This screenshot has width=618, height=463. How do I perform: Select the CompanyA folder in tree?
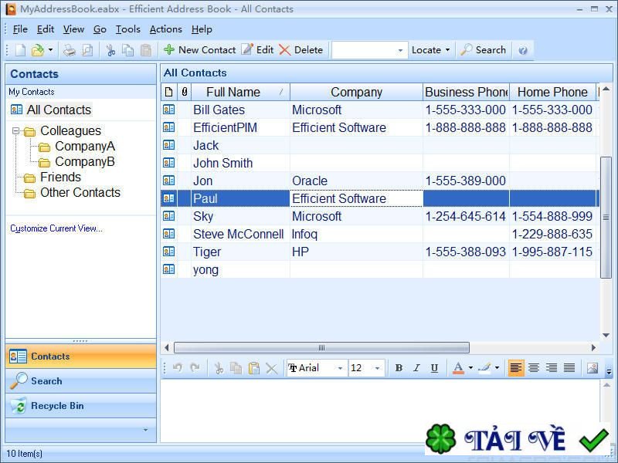84,147
